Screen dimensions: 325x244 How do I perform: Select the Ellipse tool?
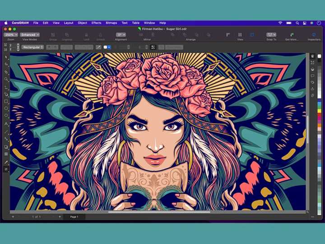pos(6,108)
